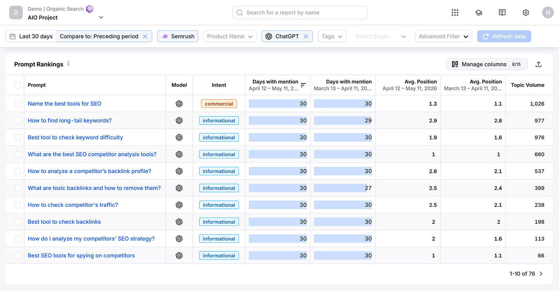Viewport: 559px width, 291px height.
Task: Click ChatGPT model icon for keyword difficulty row
Action: pos(179,137)
